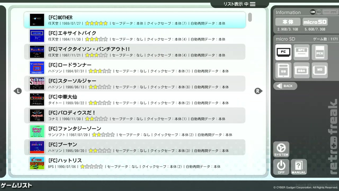Open the MOTHER game thumbnail
Image resolution: width=339 pixels, height=191 pixels.
pos(37,20)
